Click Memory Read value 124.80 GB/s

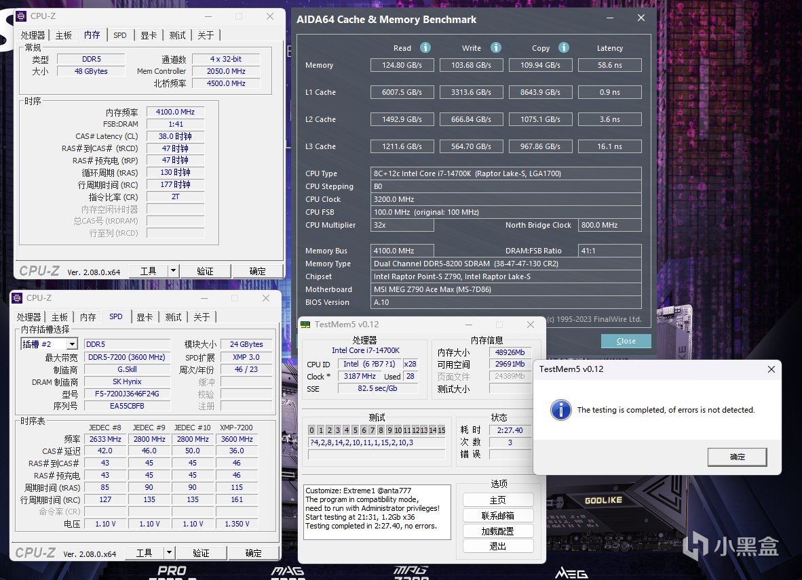point(402,65)
